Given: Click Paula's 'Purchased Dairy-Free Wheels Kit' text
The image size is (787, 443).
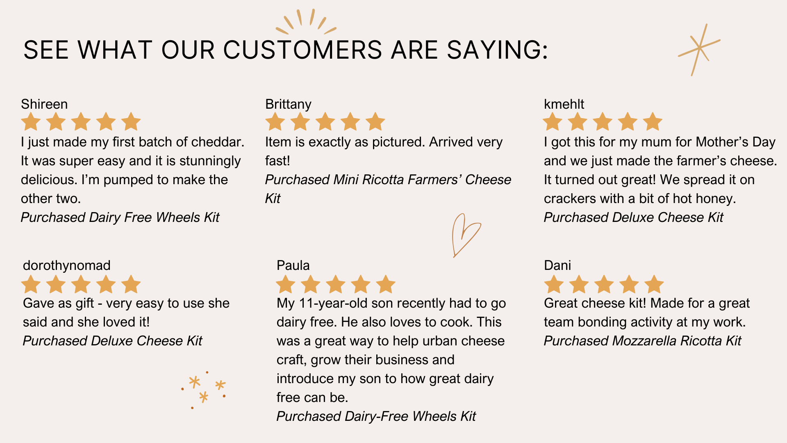Looking at the screenshot, I should pyautogui.click(x=376, y=416).
